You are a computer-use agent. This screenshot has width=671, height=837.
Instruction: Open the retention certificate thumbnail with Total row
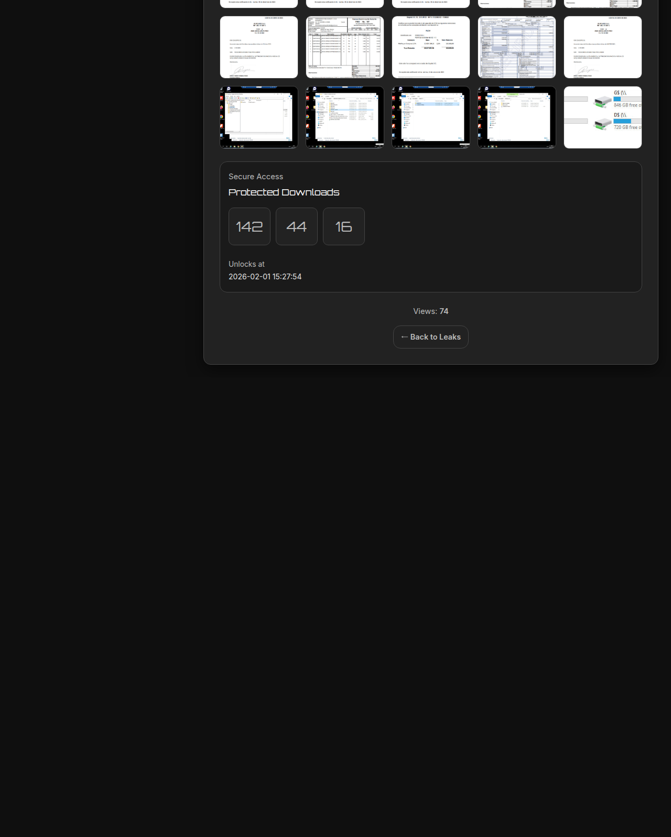click(x=431, y=47)
